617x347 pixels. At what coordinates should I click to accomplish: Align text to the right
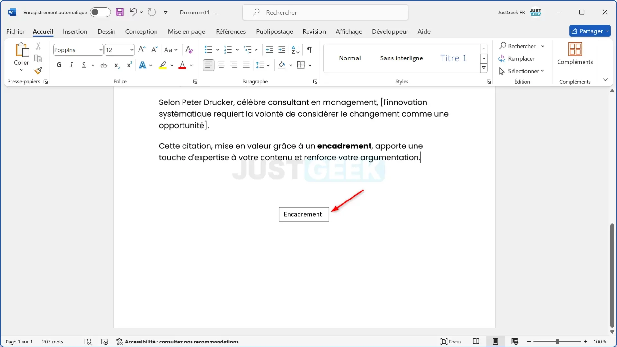[234, 65]
